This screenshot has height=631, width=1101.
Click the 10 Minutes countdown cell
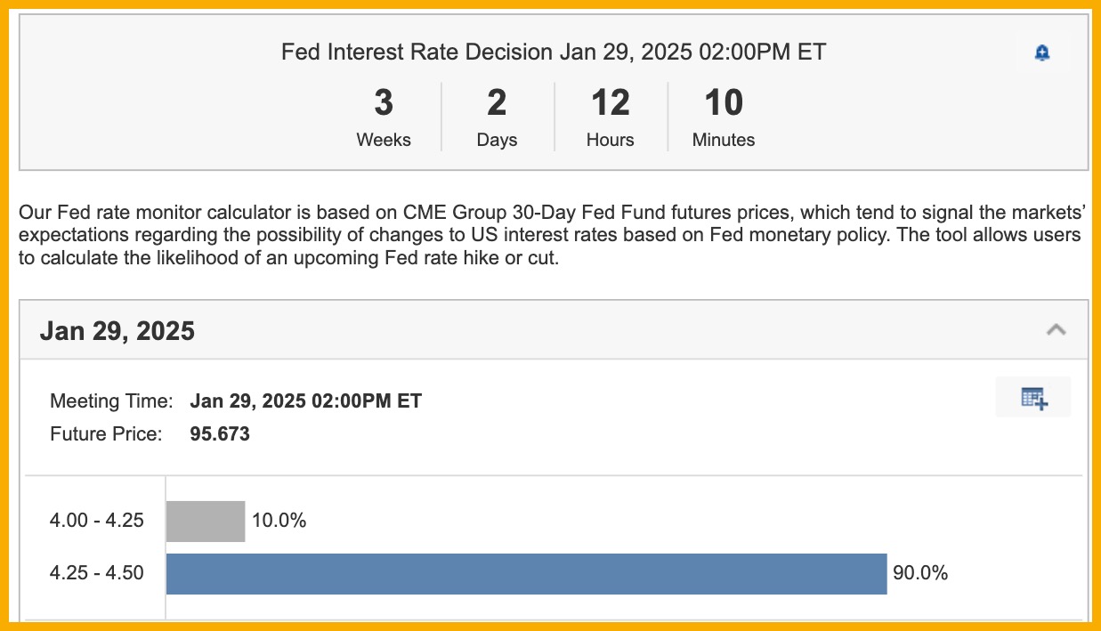tap(724, 117)
